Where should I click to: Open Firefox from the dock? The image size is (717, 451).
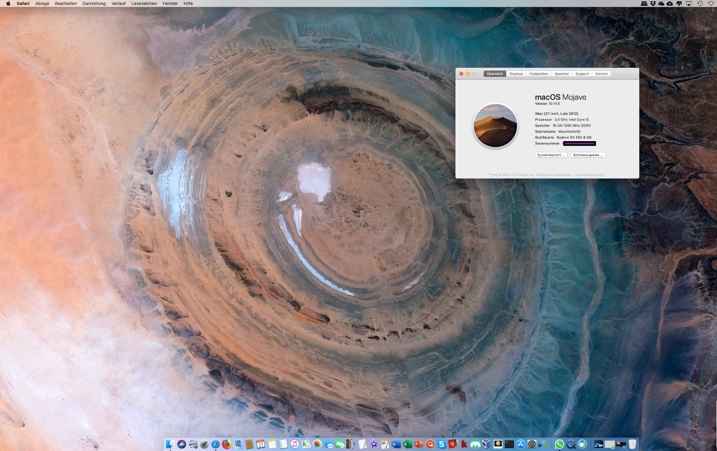[x=226, y=444]
